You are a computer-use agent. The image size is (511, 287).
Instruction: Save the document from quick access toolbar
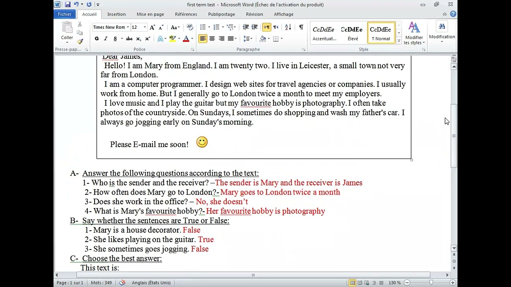pyautogui.click(x=67, y=4)
